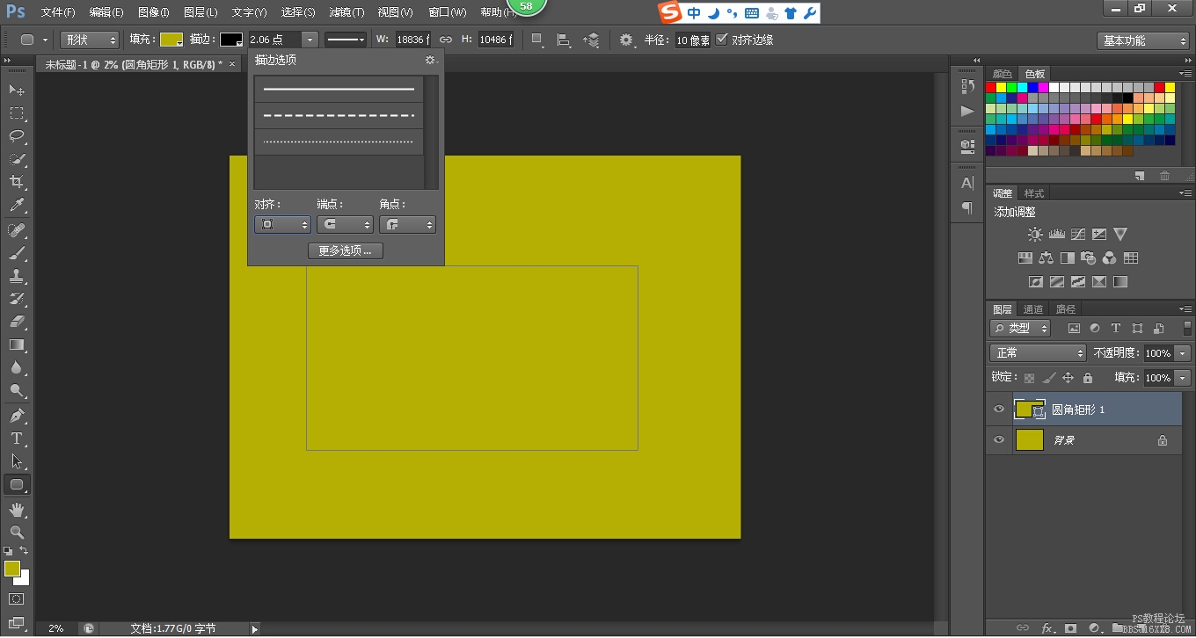This screenshot has width=1196, height=638.
Task: Open the 对齐 stroke alignment dropdown
Action: pyautogui.click(x=282, y=225)
